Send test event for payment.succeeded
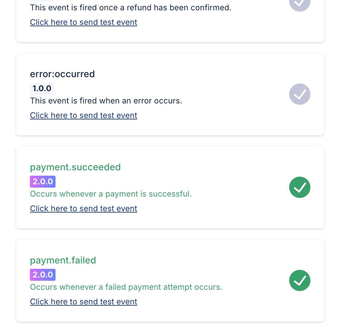Screen dimensions: 339x332 pyautogui.click(x=83, y=209)
